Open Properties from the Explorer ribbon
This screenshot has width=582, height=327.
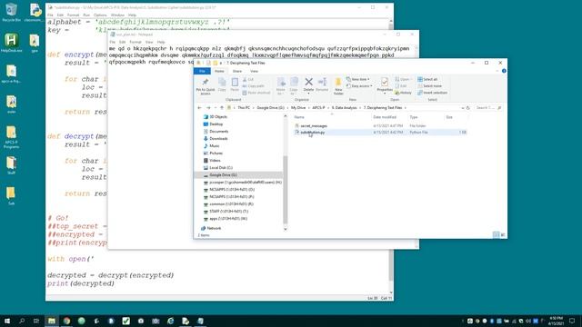coord(385,84)
